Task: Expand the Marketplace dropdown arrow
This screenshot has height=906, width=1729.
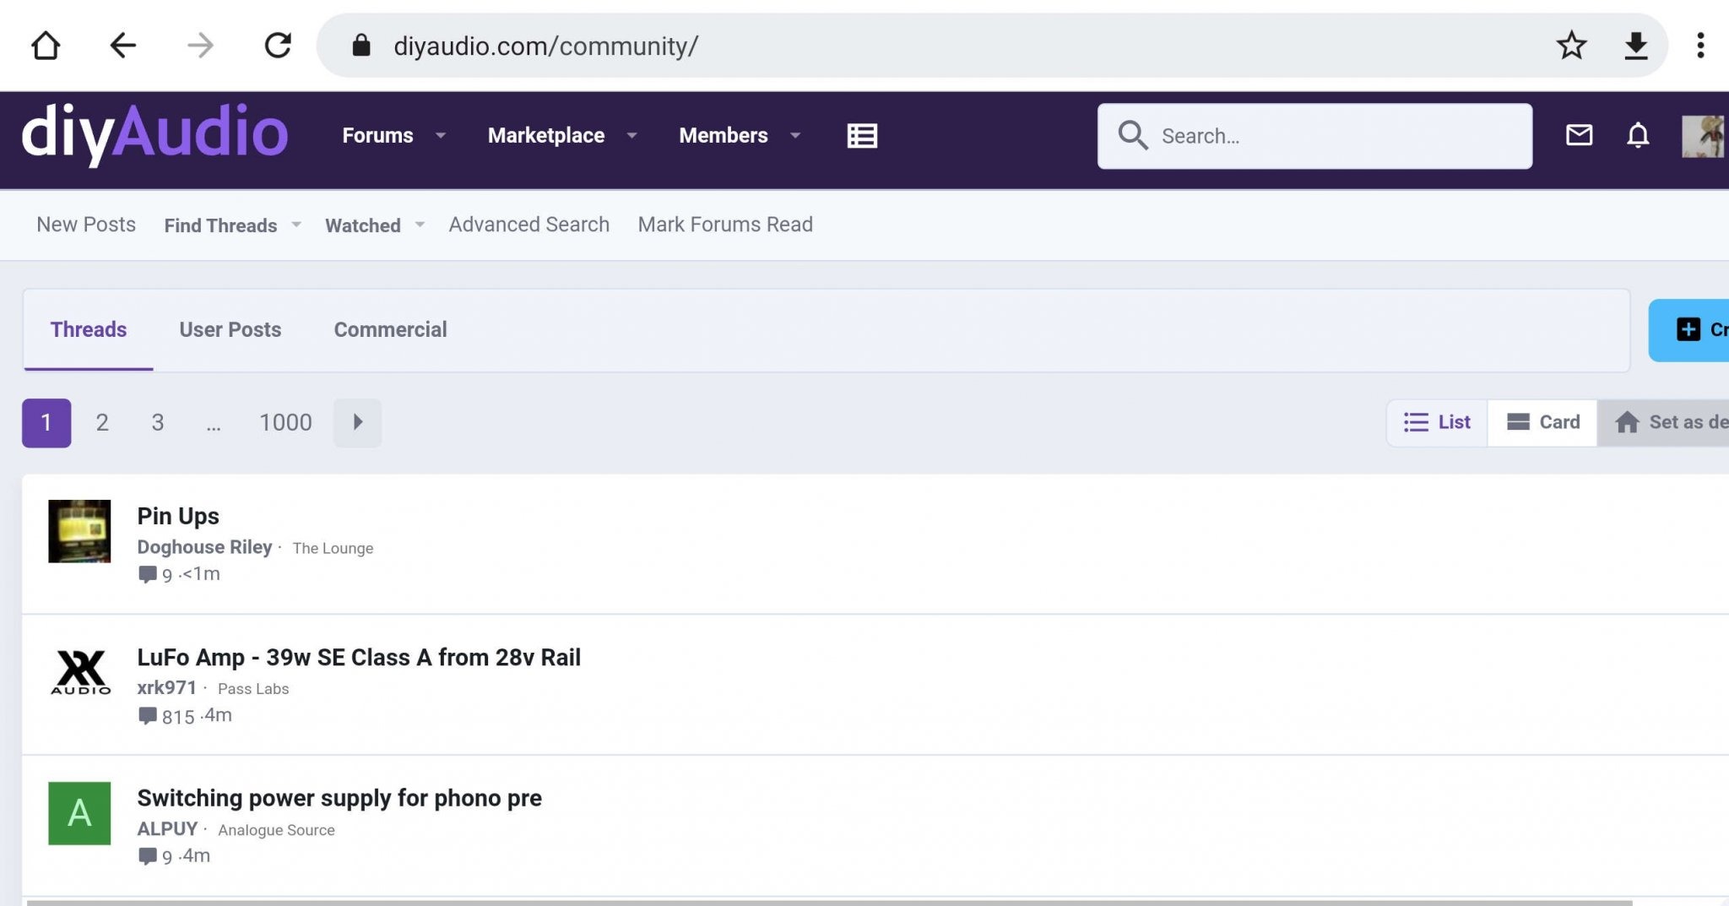Action: click(x=631, y=135)
